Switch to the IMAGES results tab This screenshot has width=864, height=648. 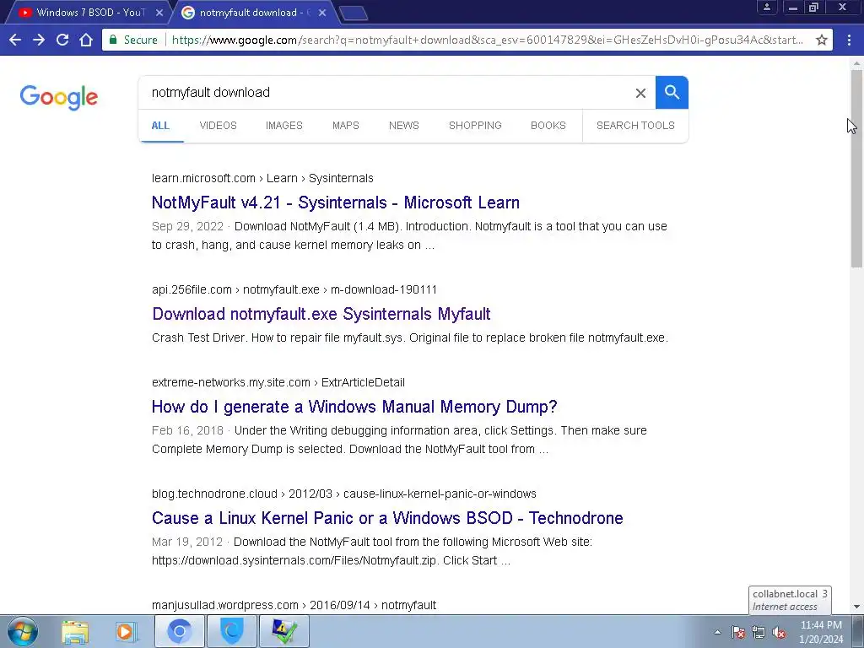(283, 126)
